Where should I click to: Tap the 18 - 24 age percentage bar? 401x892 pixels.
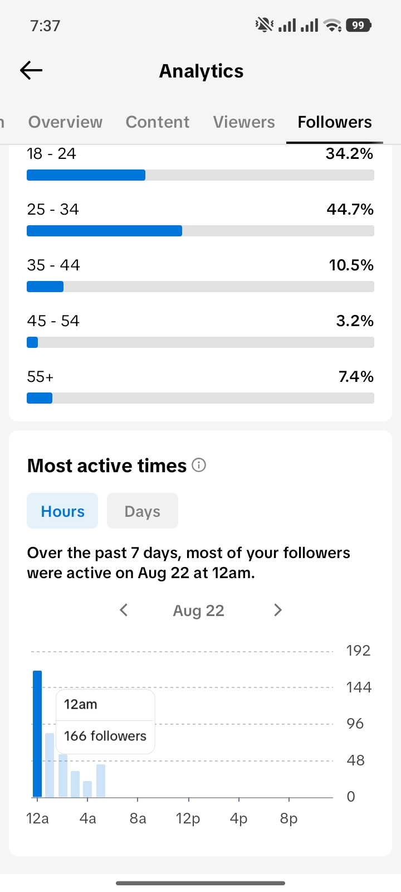click(200, 175)
